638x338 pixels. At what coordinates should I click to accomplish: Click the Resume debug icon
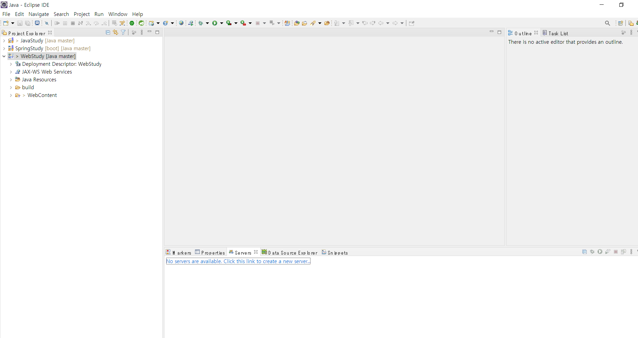point(57,23)
